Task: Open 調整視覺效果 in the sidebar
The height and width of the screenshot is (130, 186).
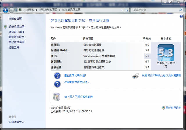Action: pos(16,26)
